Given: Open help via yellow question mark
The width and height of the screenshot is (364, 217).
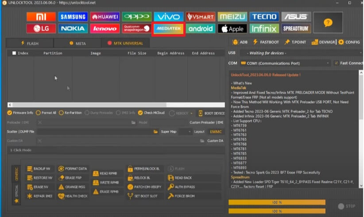Looking at the screenshot, I should (327, 23).
